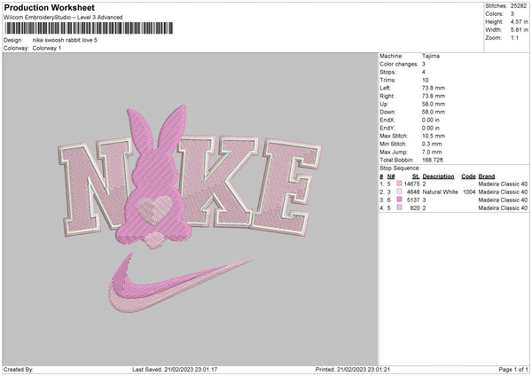The height and width of the screenshot is (376, 532).
Task: Click the 'Colorway 1' value
Action: pyautogui.click(x=47, y=48)
